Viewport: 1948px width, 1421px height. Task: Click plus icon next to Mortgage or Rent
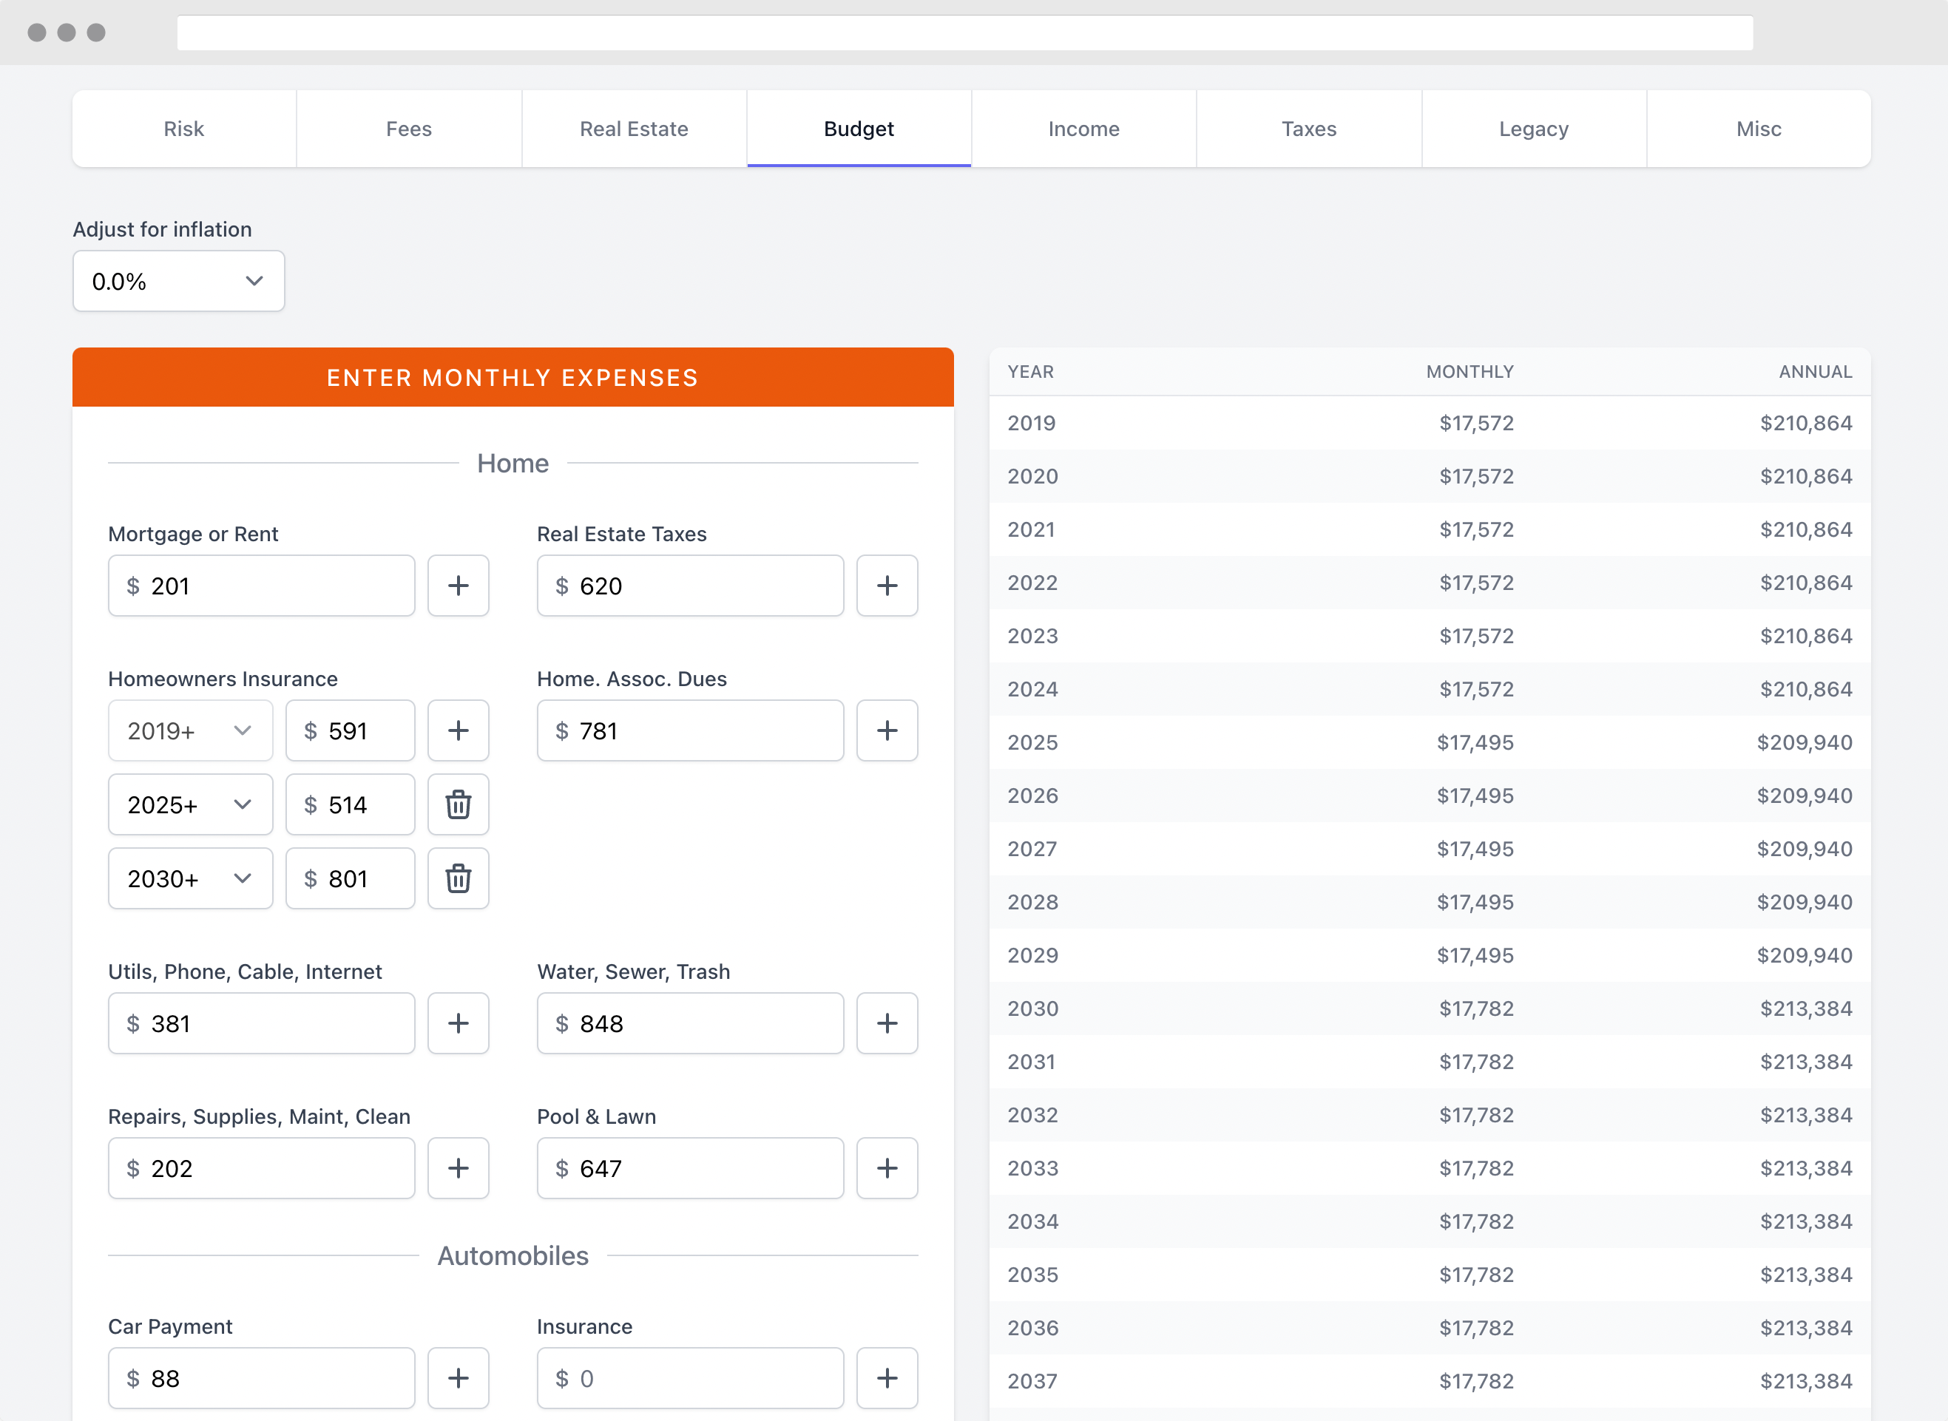[458, 586]
